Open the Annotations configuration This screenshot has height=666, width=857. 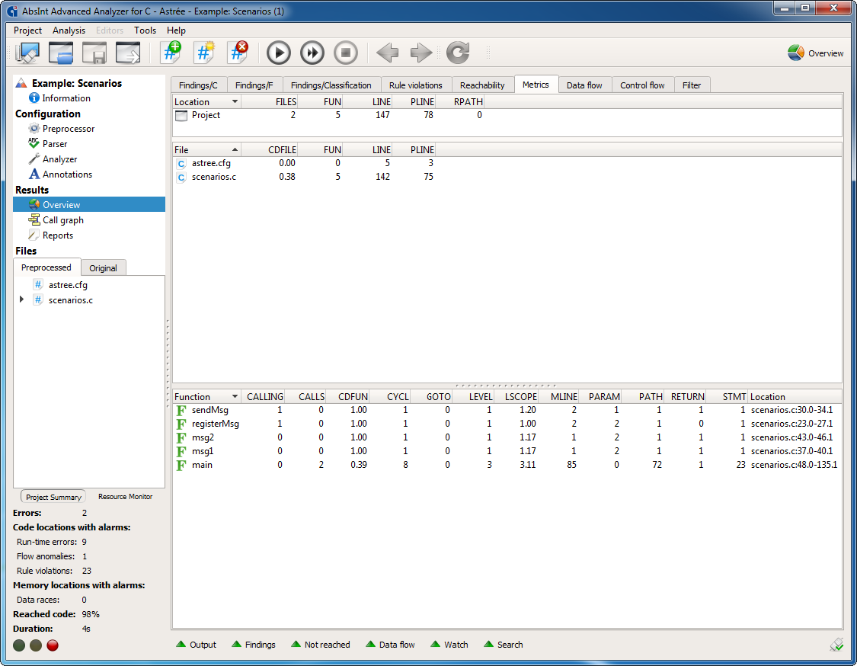click(60, 175)
